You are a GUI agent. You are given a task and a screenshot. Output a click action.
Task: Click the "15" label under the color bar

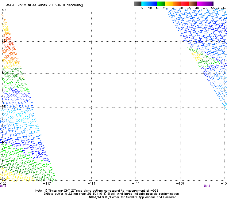coord(157,8)
